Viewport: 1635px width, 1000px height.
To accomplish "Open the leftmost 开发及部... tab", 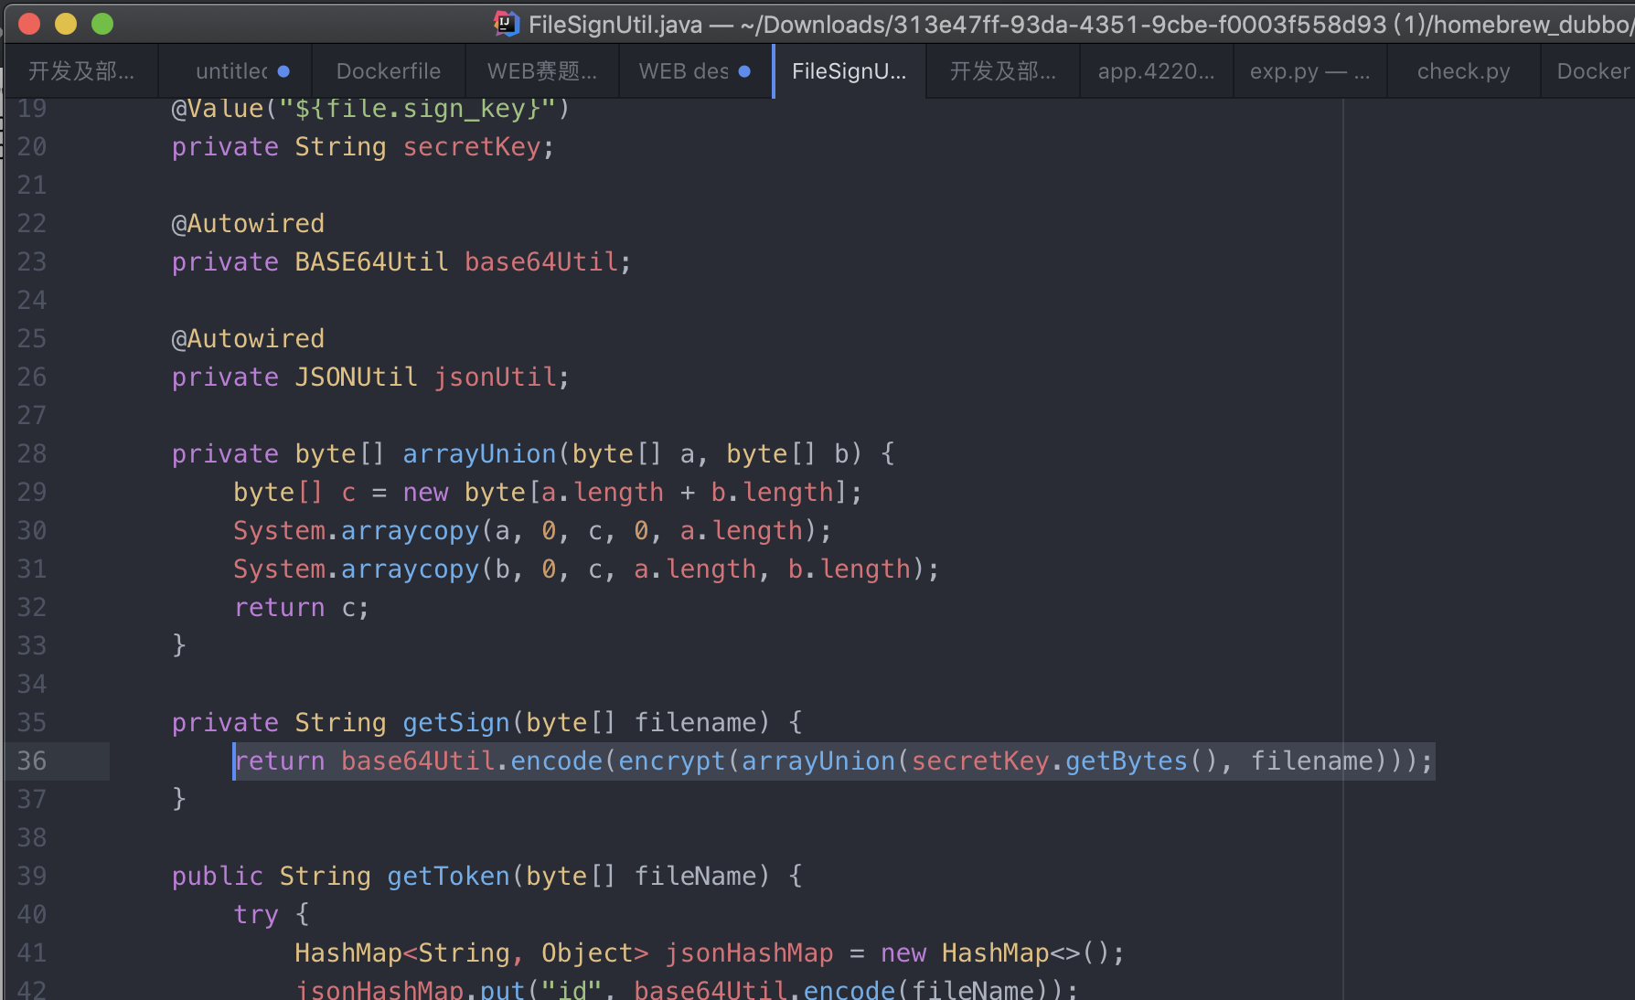I will pyautogui.click(x=80, y=71).
